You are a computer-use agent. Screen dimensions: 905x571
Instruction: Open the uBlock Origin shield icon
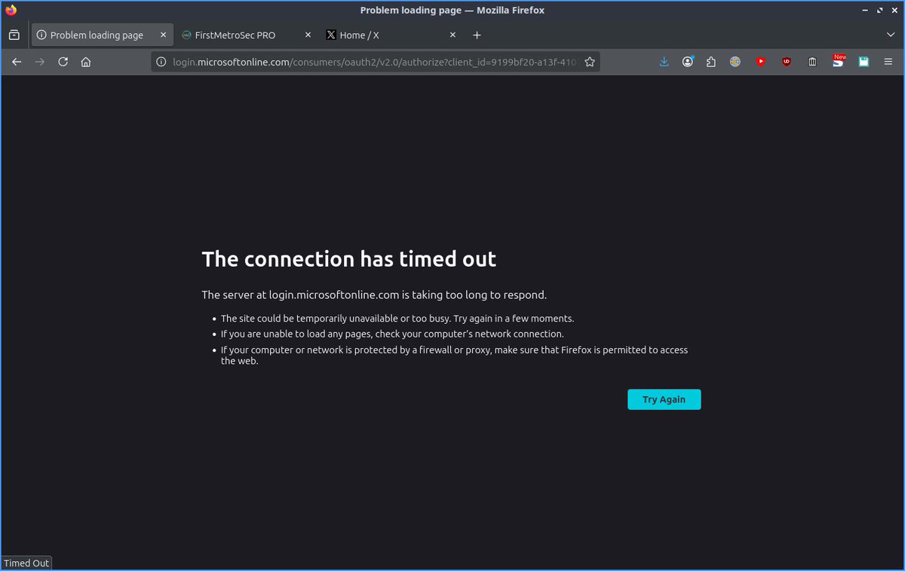[x=787, y=62]
